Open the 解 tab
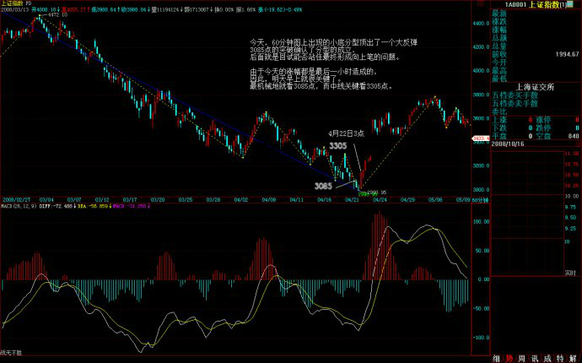The image size is (582, 363). click(573, 357)
